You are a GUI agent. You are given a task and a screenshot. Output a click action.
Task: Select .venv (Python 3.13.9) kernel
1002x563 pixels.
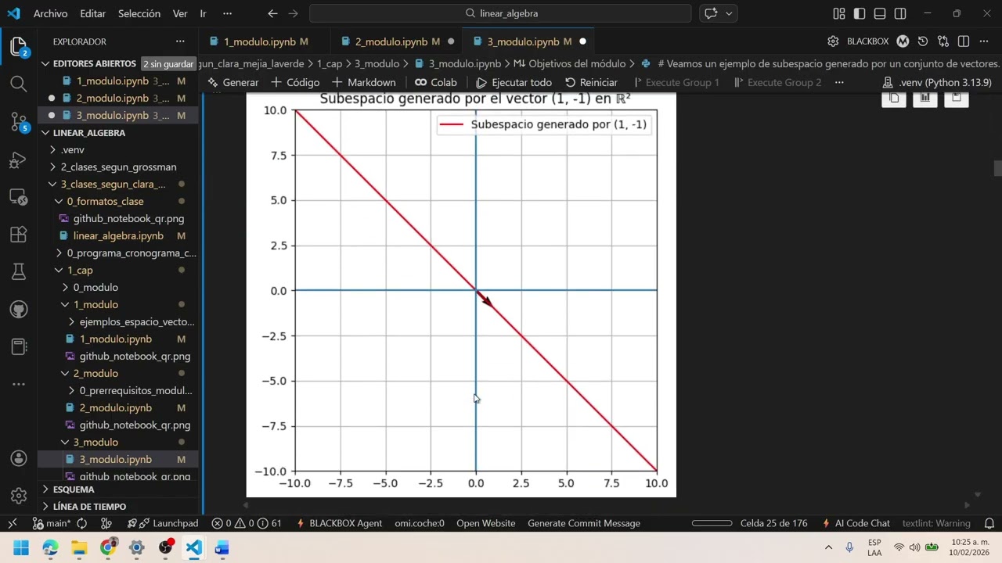[x=937, y=82]
